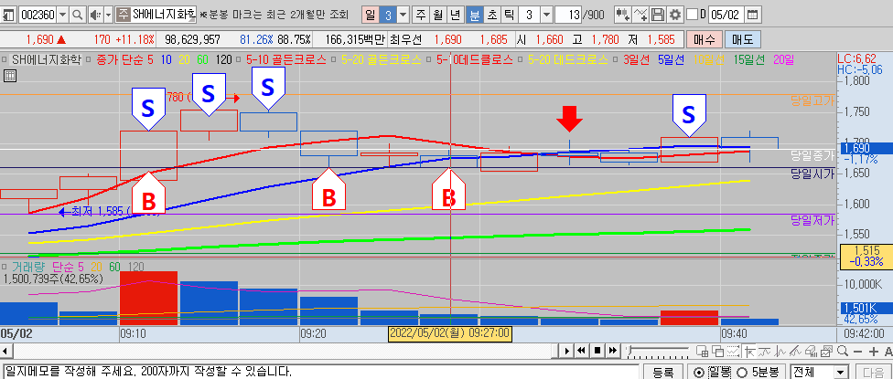
Task: Click the eraser tool icon
Action: [x=812, y=352]
